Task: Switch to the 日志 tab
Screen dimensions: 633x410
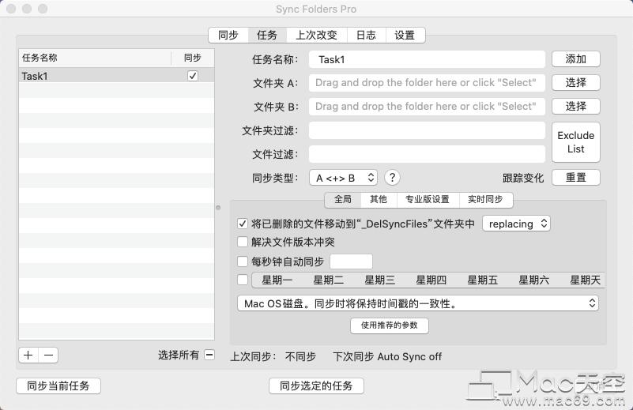Action: (367, 35)
